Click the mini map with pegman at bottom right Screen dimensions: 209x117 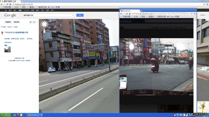point(203,107)
